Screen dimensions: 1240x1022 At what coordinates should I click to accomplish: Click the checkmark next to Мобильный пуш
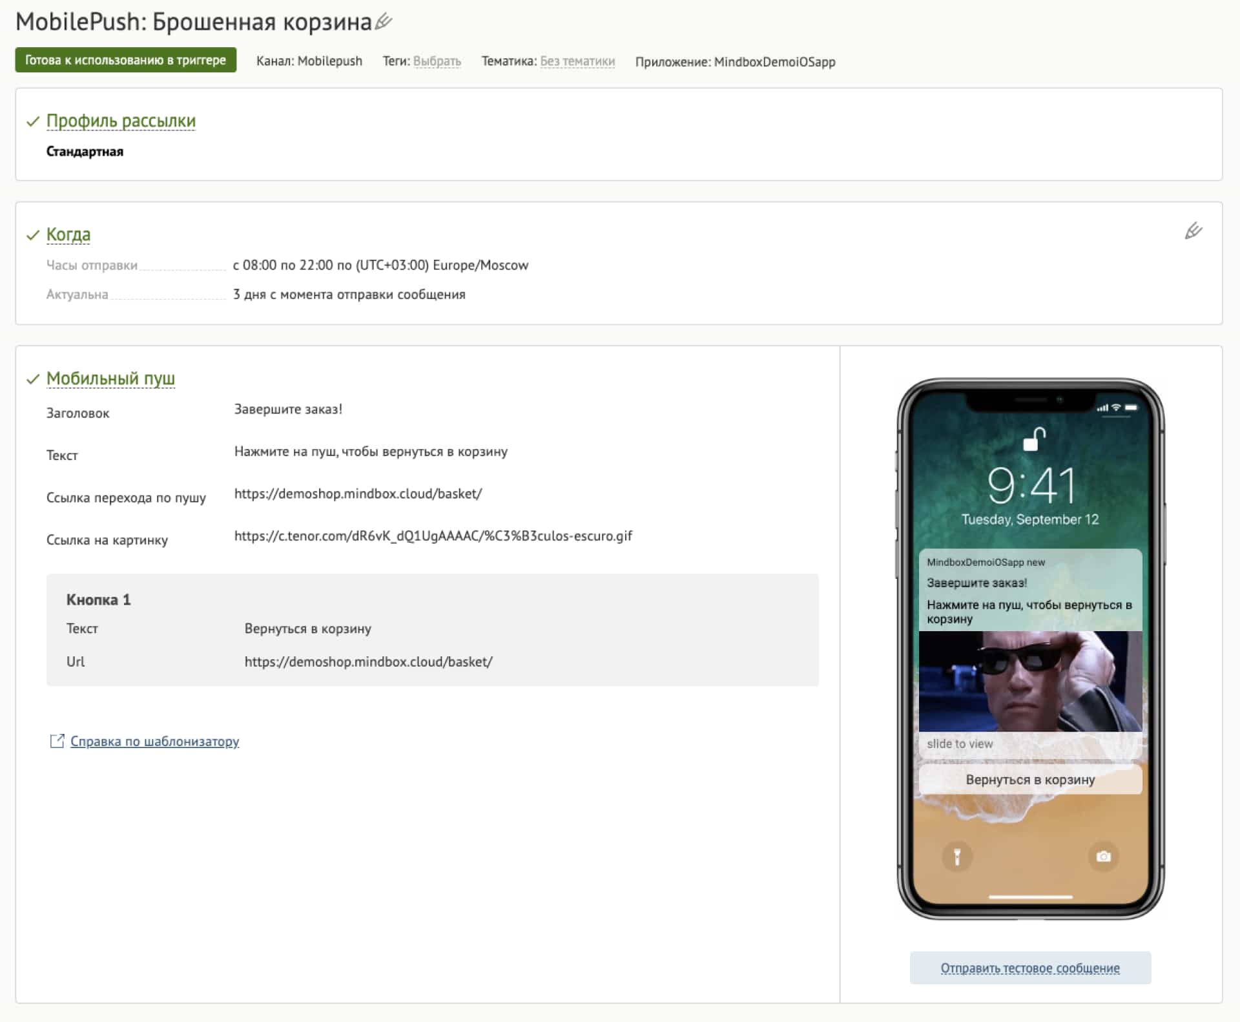[33, 379]
